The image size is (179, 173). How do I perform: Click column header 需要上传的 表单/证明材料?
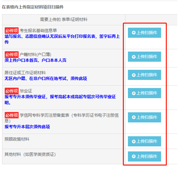click(x=64, y=20)
